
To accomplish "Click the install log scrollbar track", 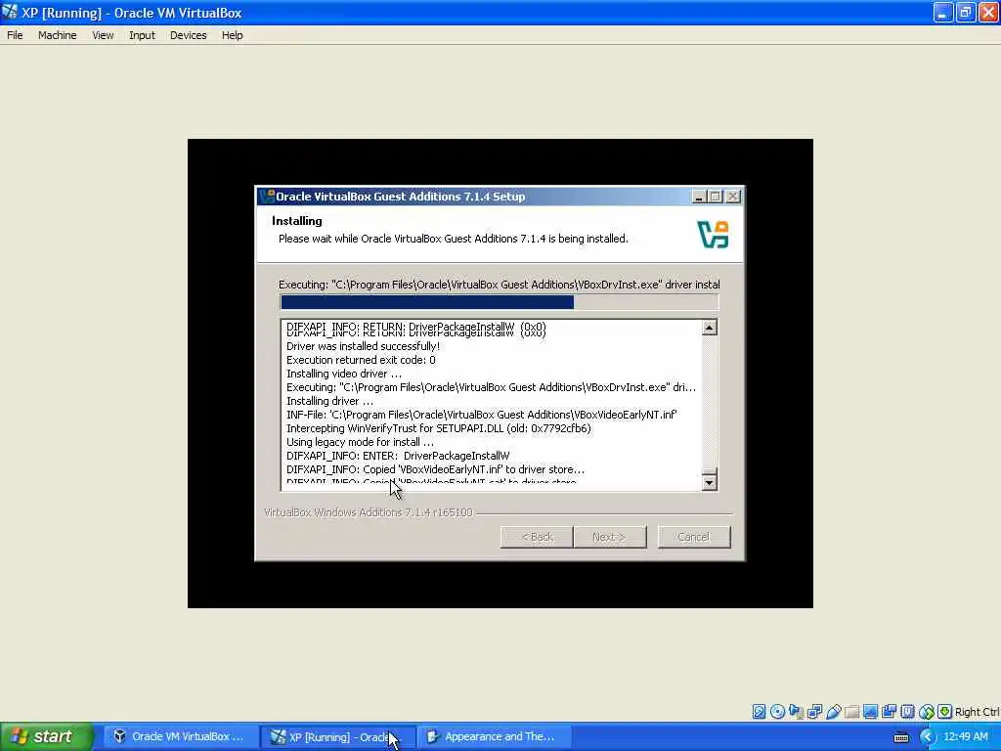I will tap(710, 401).
